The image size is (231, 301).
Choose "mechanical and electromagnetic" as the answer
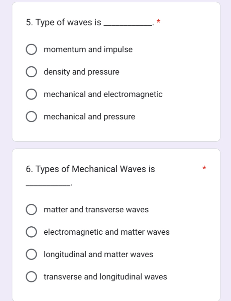pos(31,94)
